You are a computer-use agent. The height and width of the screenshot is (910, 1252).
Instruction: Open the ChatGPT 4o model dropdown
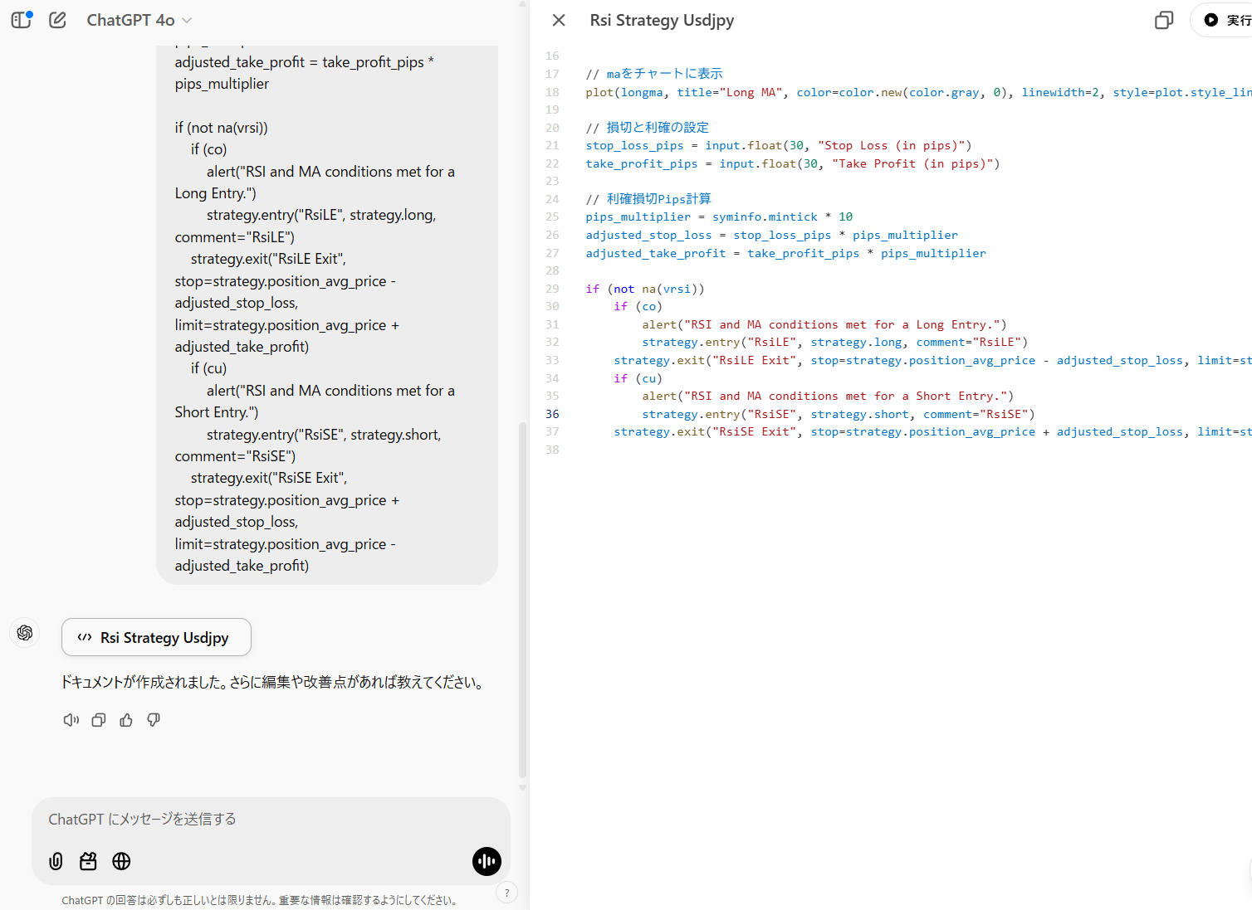pos(139,20)
